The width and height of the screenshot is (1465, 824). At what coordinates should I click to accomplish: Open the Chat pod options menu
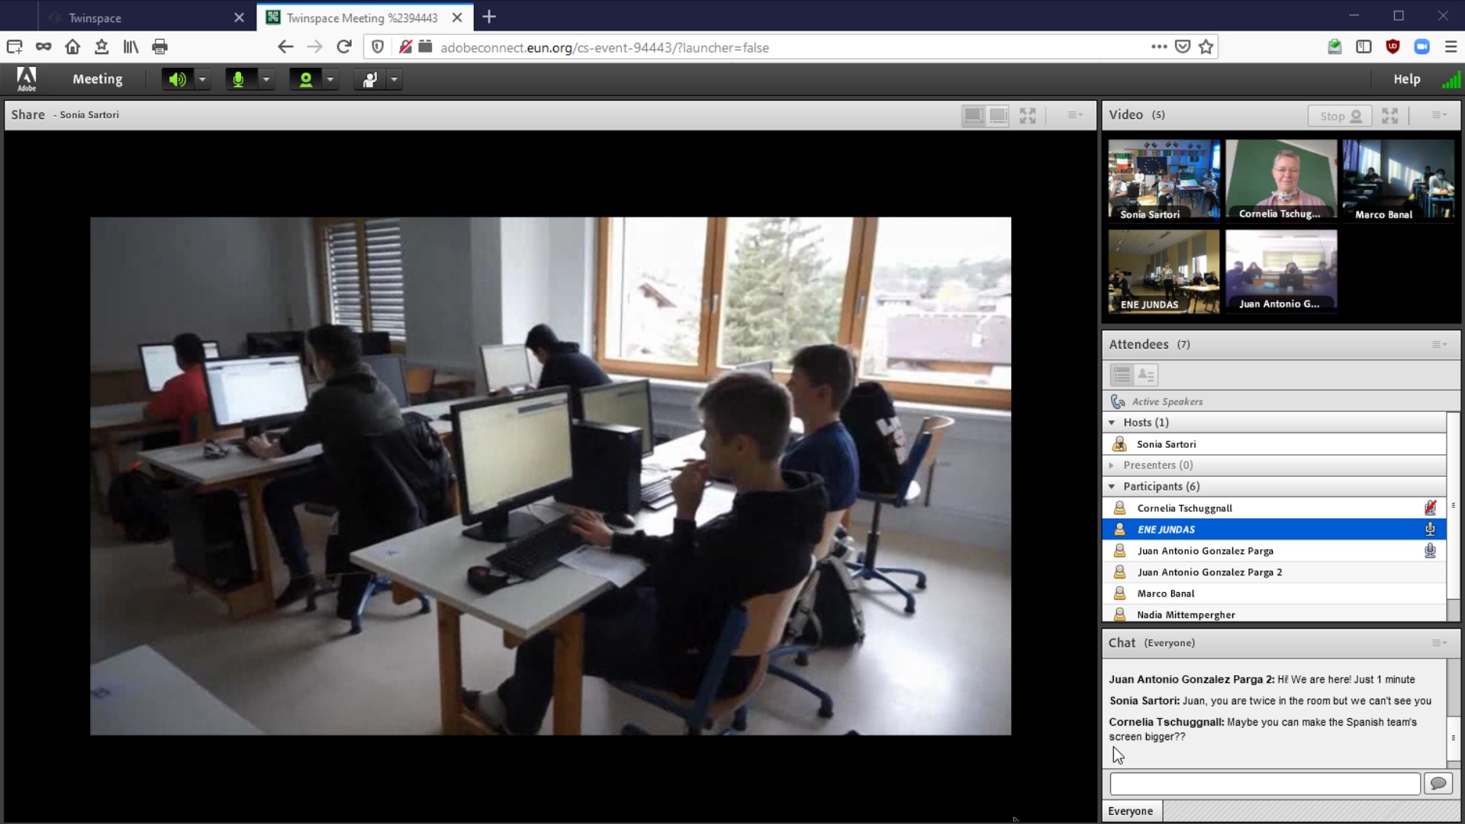click(1439, 643)
